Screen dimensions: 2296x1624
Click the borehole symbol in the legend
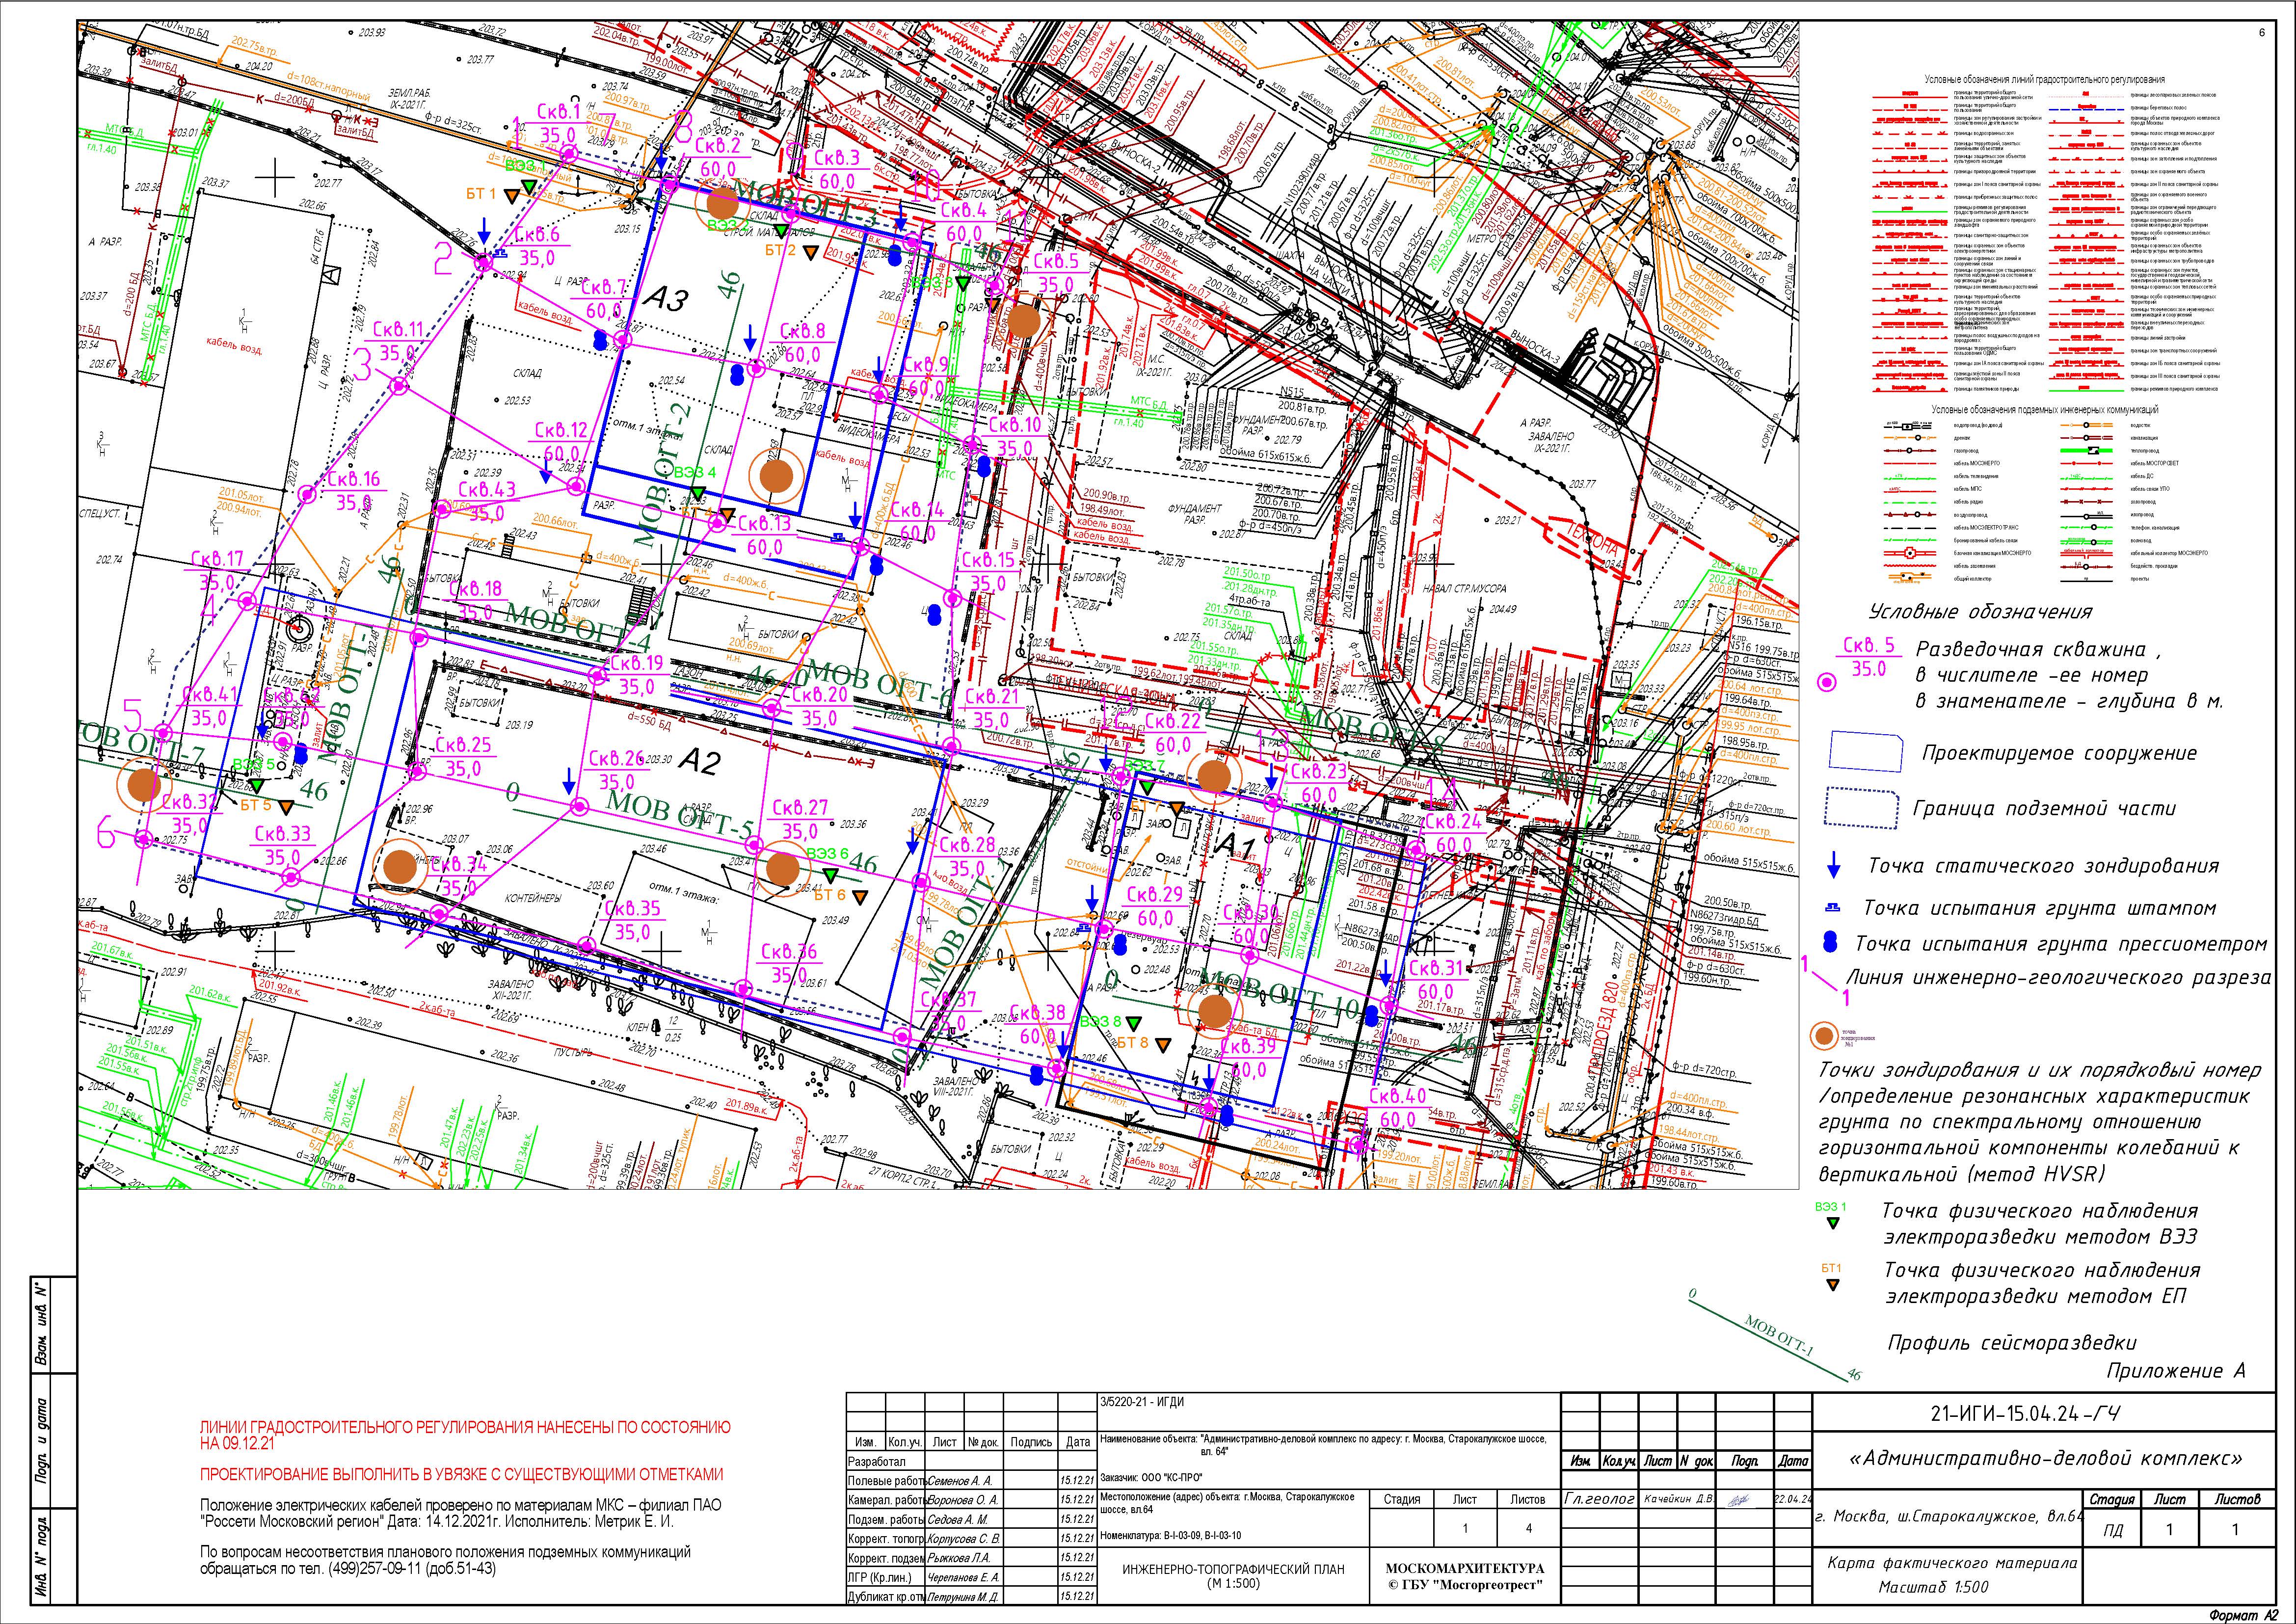[x=1828, y=683]
